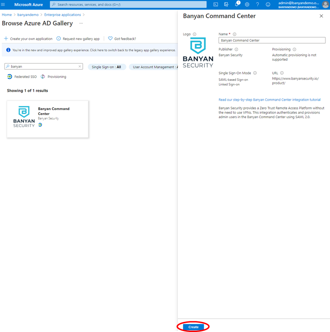Click the feedback smiley icon
The height and width of the screenshot is (332, 330).
tap(268, 5)
